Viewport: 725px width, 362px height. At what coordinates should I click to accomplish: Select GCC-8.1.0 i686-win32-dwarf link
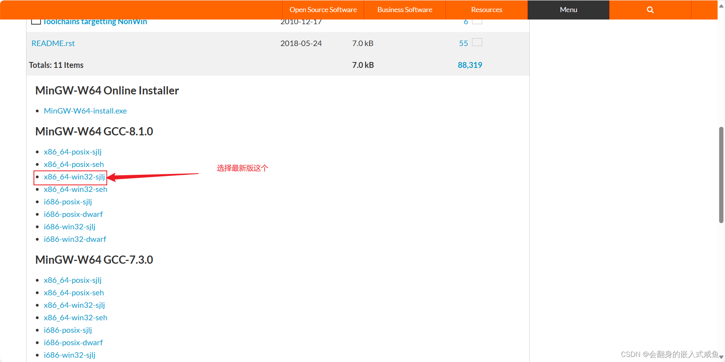[x=75, y=239]
